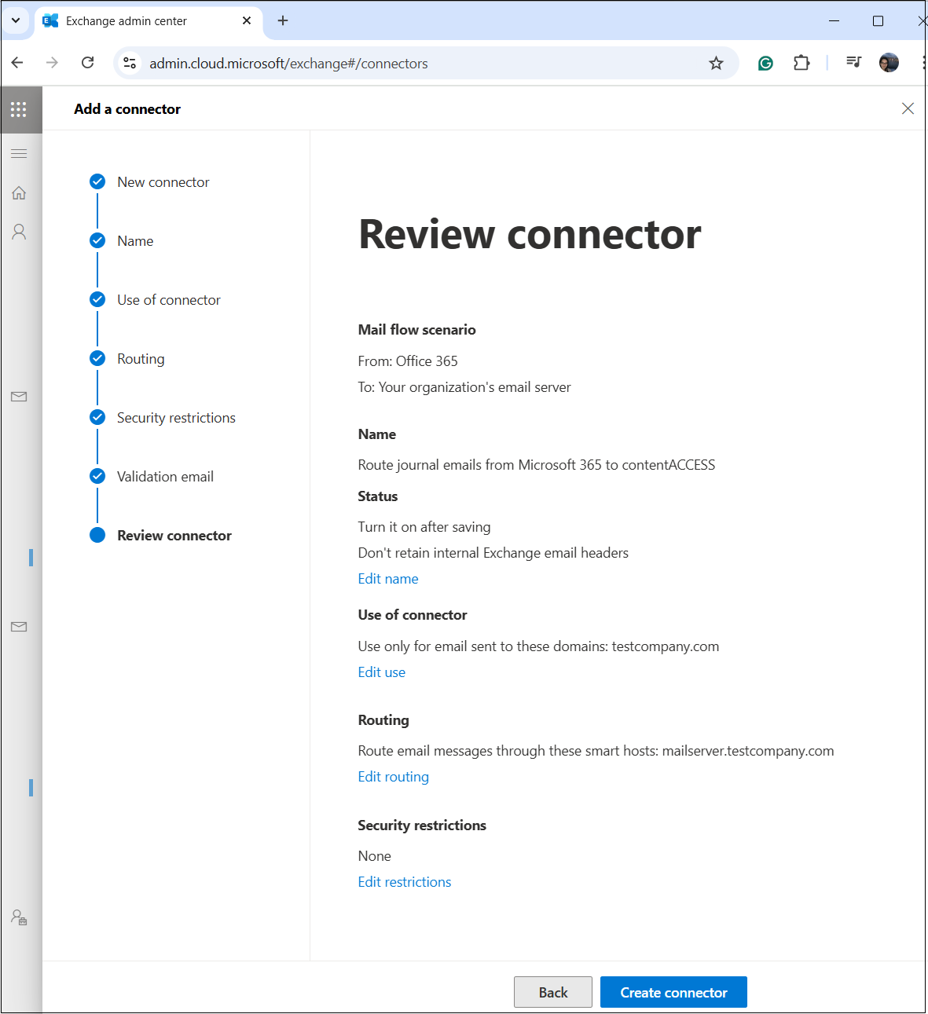This screenshot has width=928, height=1014.
Task: Jump to Name step
Action: tap(135, 241)
